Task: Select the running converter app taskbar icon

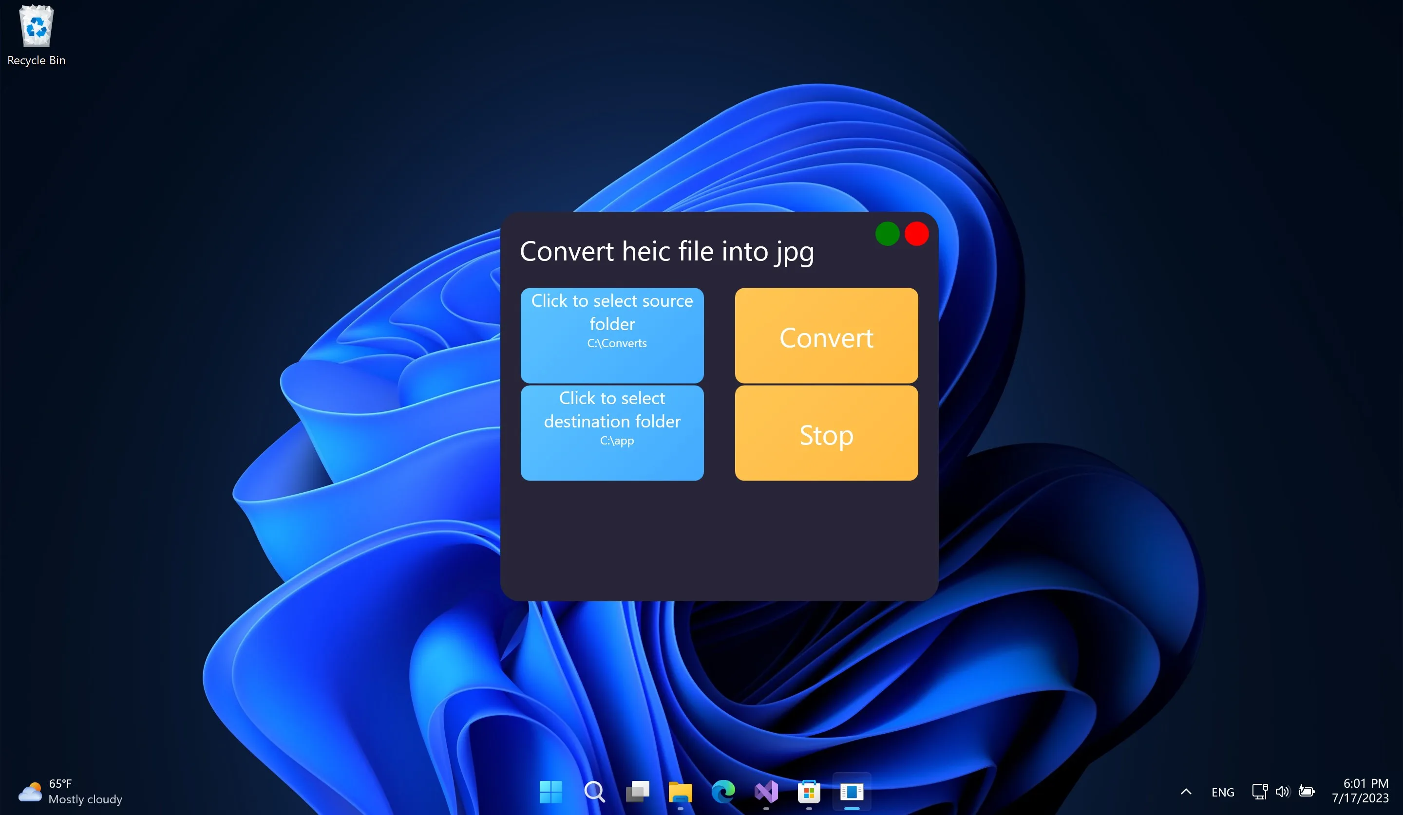Action: pyautogui.click(x=852, y=792)
